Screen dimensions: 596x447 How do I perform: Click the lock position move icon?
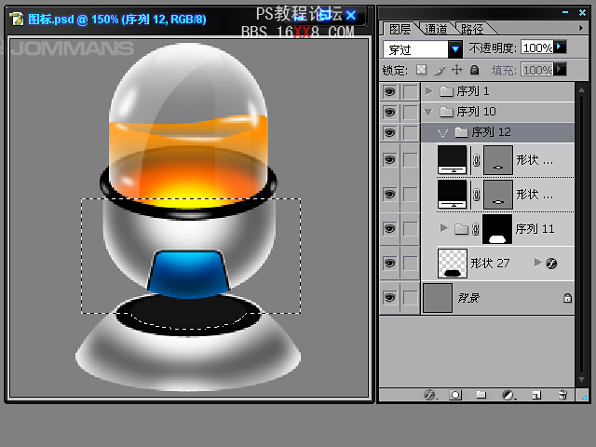click(456, 70)
